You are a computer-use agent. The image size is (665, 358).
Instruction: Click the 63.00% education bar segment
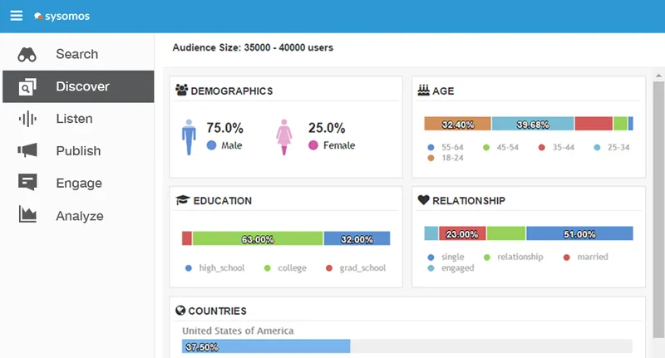pos(258,238)
